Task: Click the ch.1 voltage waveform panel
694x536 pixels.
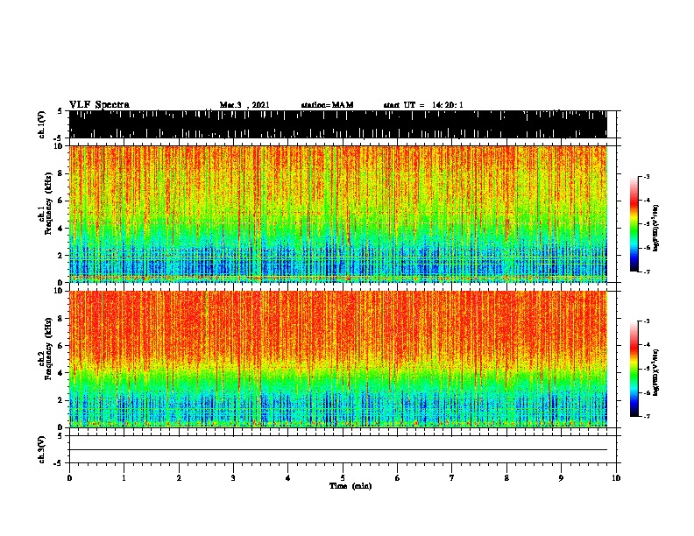Action: 338,124
